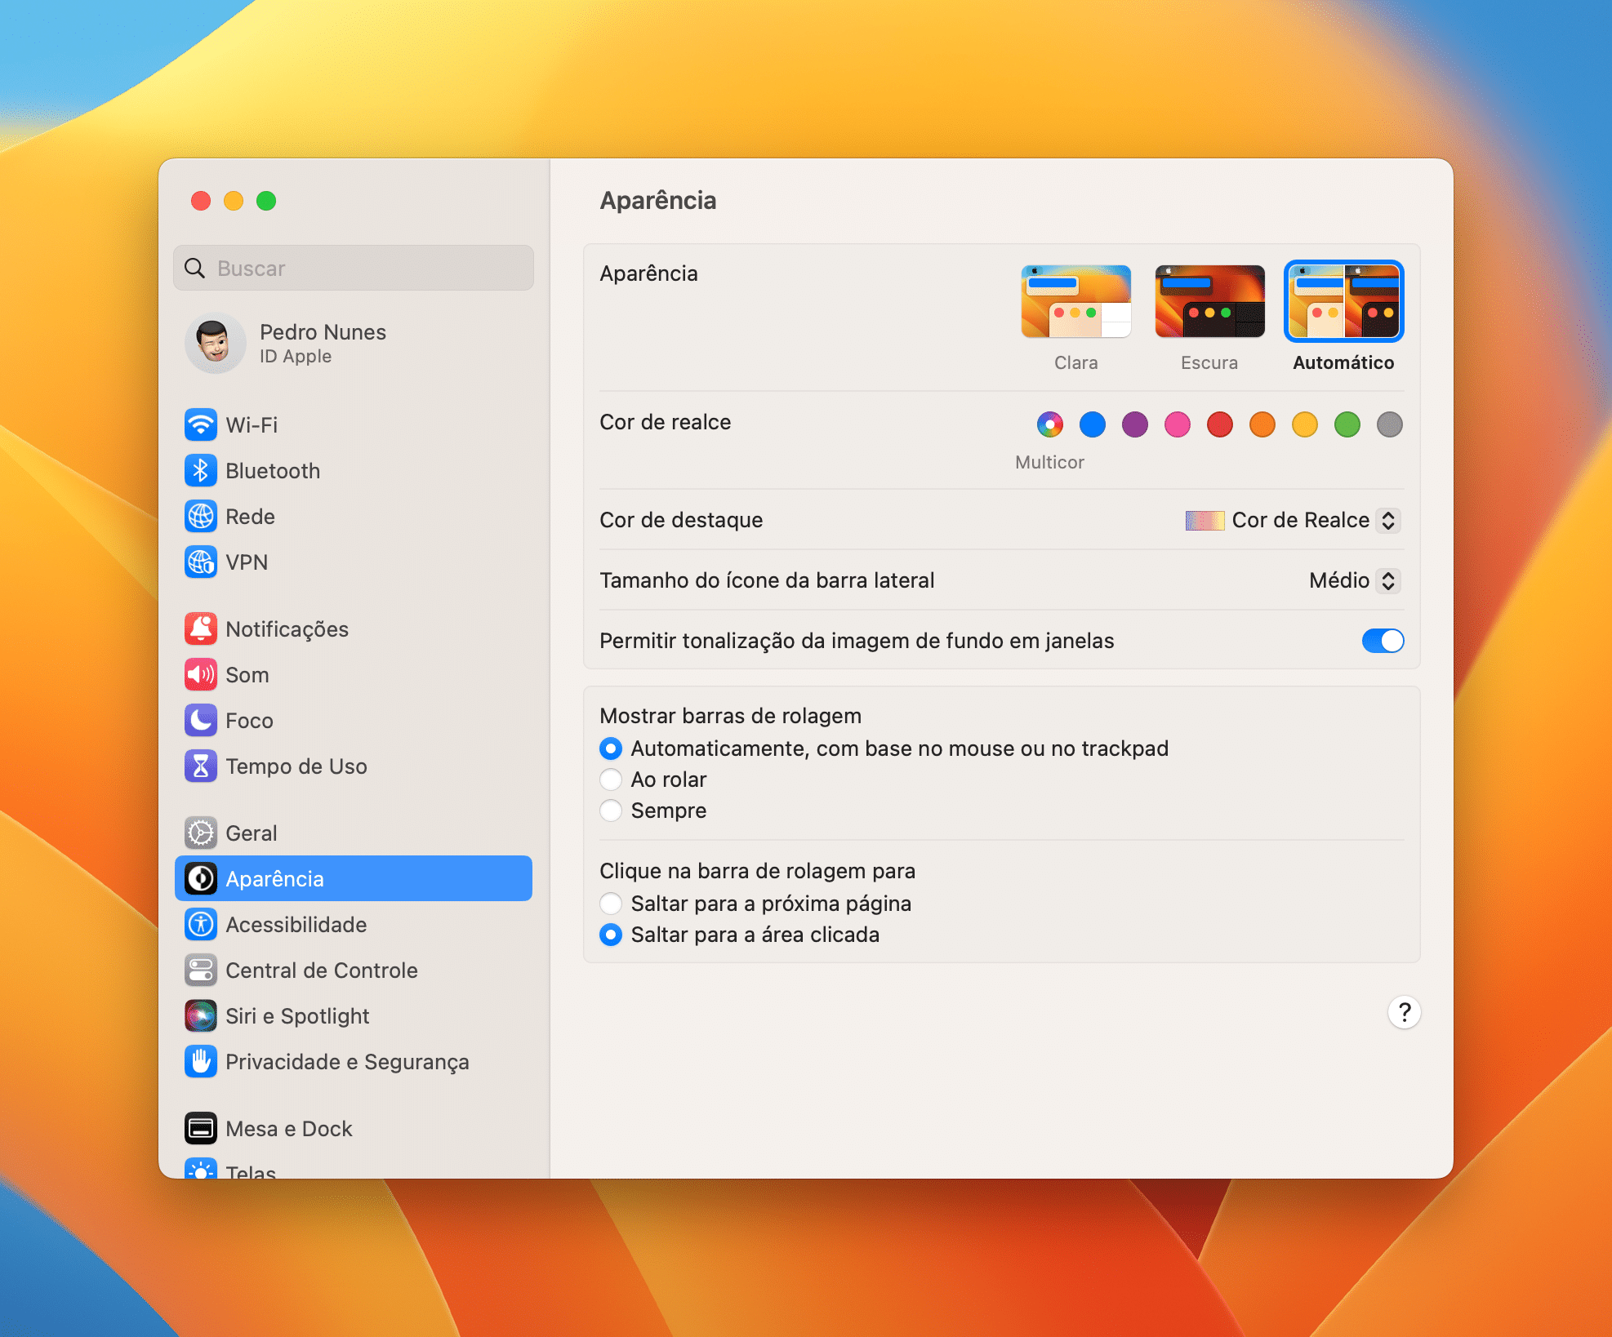Click the Rede globe icon
This screenshot has width=1612, height=1337.
click(201, 516)
